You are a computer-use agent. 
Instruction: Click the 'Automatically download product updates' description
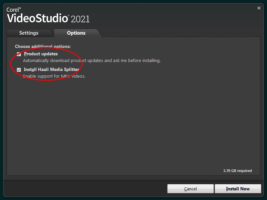point(92,61)
